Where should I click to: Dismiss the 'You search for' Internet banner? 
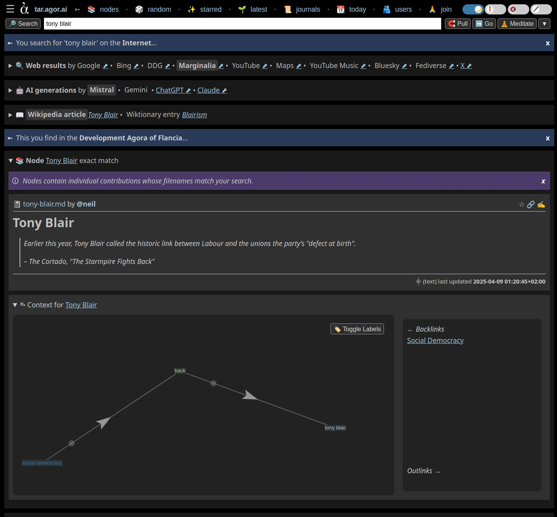[x=548, y=43]
